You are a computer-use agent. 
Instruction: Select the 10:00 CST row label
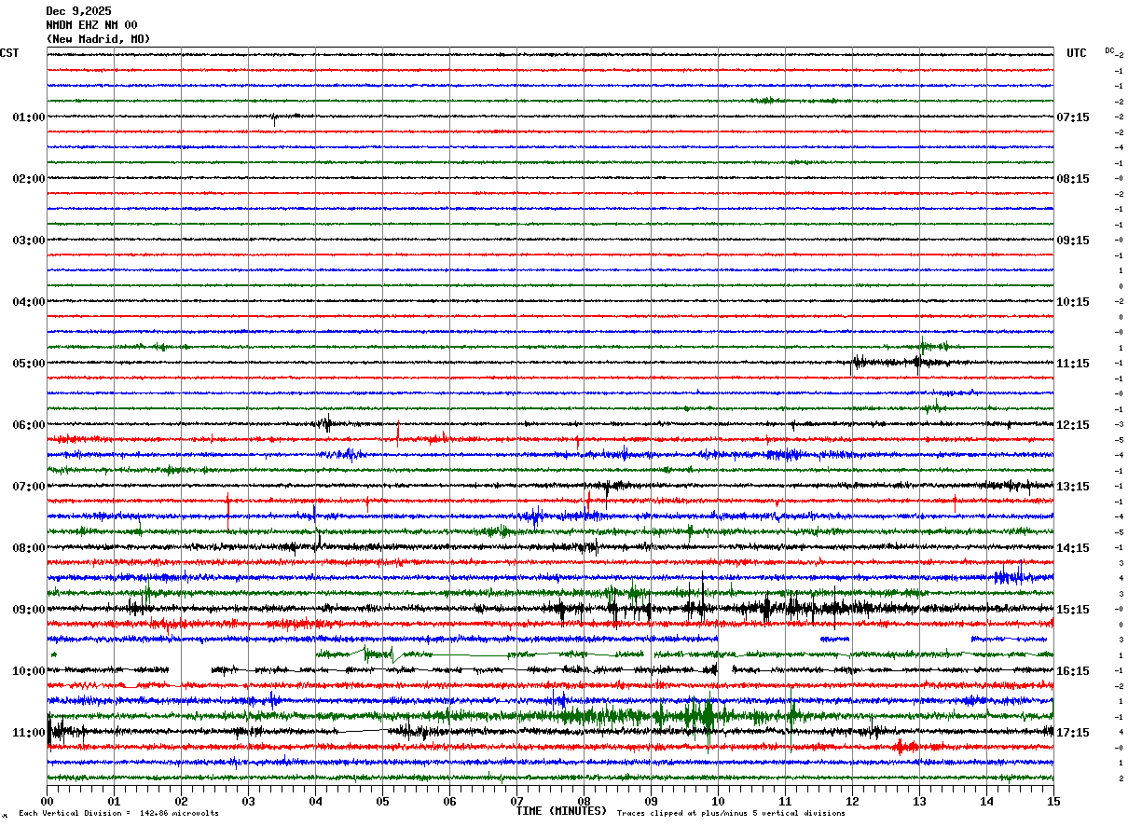click(29, 671)
